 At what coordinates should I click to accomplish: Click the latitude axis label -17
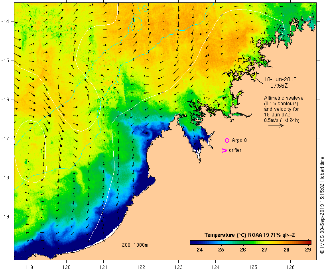(5, 139)
